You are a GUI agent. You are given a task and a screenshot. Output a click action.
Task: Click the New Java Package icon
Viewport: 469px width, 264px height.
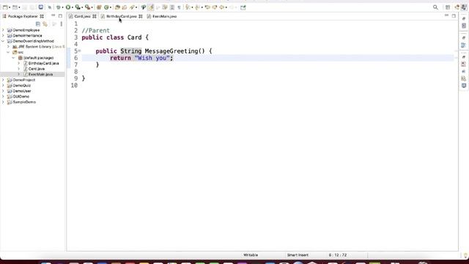coord(99,7)
